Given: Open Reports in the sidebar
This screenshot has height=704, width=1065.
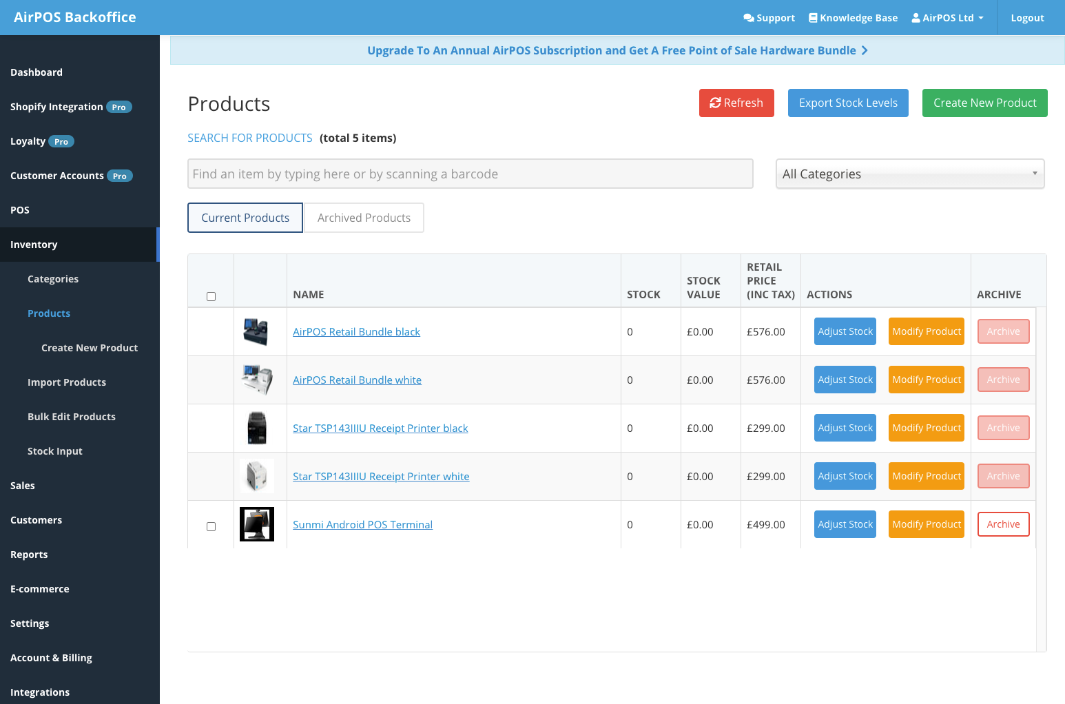Looking at the screenshot, I should 29,555.
